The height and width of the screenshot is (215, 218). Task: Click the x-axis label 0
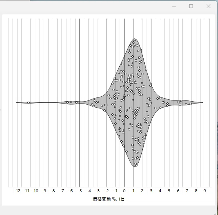pos(124,191)
